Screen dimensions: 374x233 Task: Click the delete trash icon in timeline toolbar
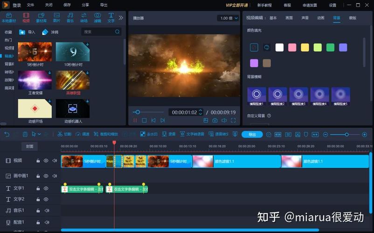(x=25, y=134)
